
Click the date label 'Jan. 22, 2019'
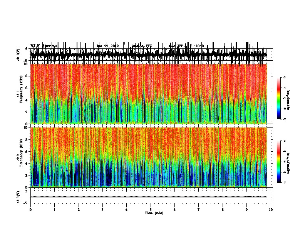(x=107, y=46)
